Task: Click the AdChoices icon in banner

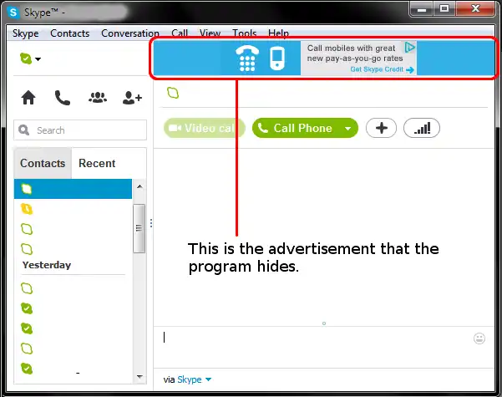Action: click(x=410, y=48)
